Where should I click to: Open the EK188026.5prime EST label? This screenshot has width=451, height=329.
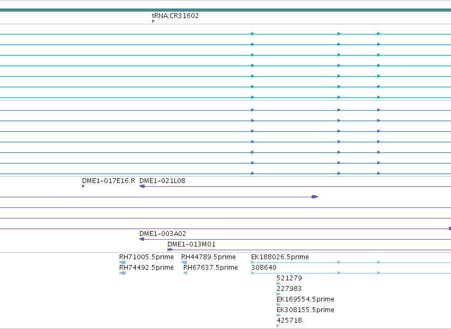pyautogui.click(x=280, y=257)
